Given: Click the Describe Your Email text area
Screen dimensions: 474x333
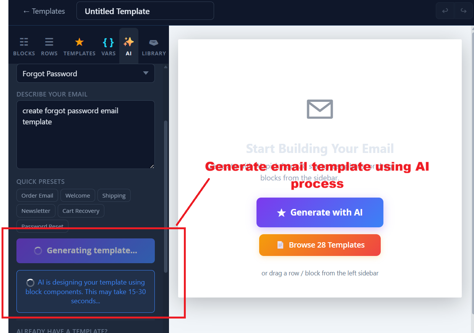Looking at the screenshot, I should [86, 135].
